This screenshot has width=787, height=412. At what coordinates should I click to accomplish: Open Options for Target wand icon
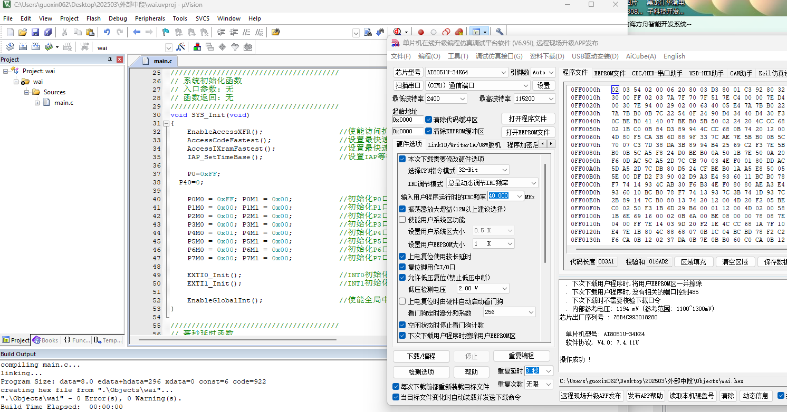pos(180,47)
